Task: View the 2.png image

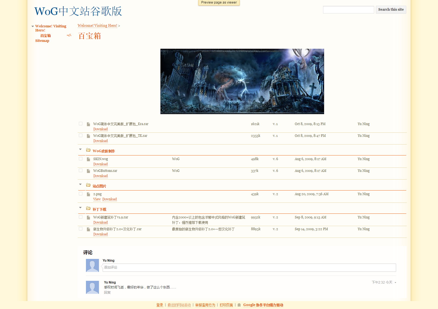Action: click(97, 199)
